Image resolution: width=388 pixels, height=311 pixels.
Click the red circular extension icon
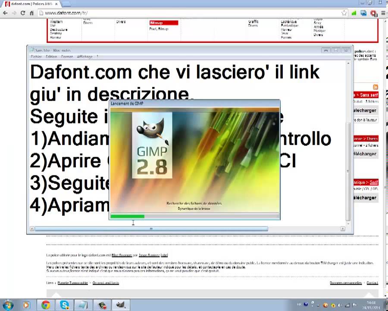pyautogui.click(x=373, y=13)
